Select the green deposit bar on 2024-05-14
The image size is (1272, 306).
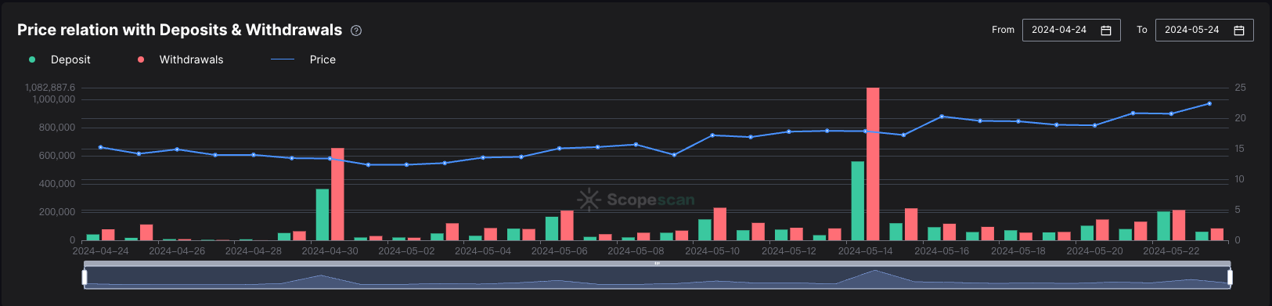858,200
